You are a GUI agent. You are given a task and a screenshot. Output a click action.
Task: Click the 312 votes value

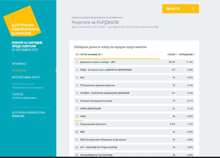(173, 70)
